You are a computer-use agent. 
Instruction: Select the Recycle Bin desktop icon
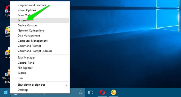7,53
